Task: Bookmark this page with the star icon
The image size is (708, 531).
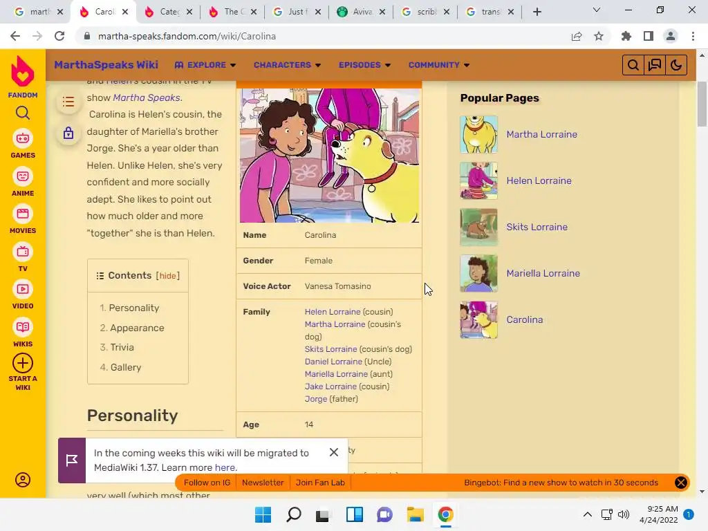Action: pos(599,36)
